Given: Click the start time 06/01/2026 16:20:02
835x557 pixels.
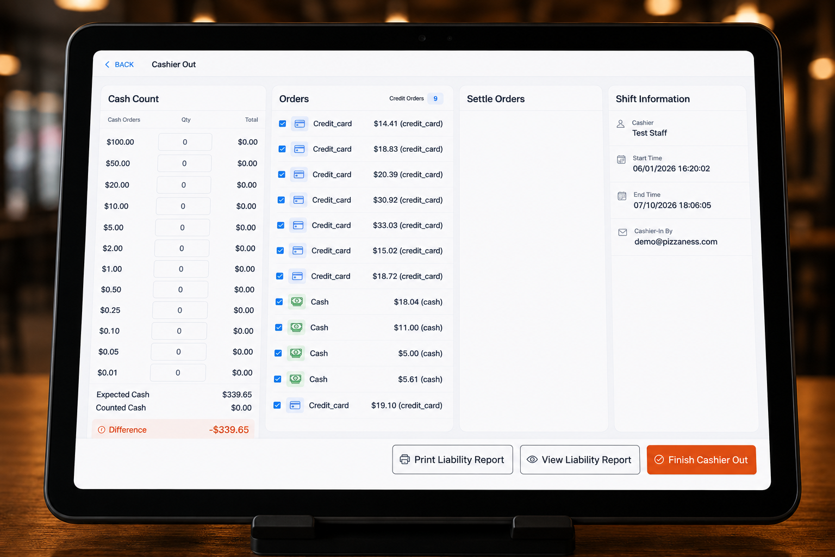Looking at the screenshot, I should click(671, 169).
